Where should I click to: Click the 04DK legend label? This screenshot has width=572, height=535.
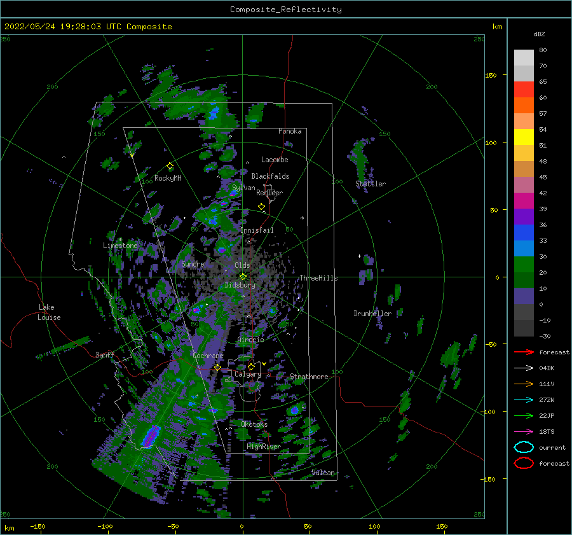point(547,368)
